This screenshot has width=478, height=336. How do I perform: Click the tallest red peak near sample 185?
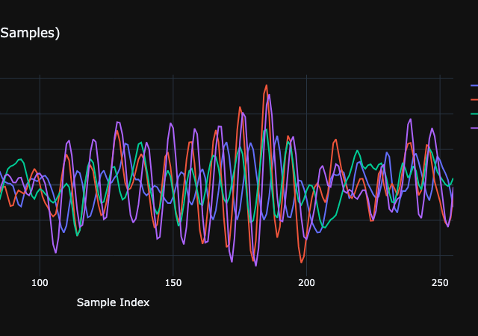click(267, 86)
